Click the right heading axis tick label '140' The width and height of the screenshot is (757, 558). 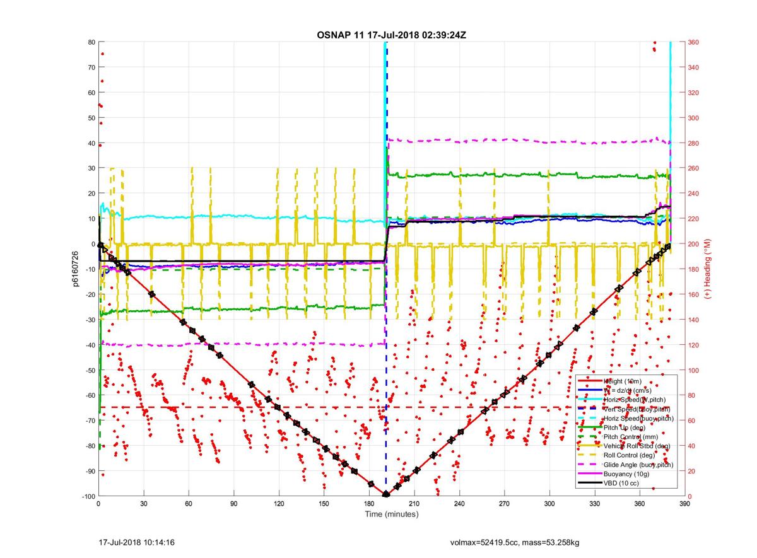pos(695,320)
